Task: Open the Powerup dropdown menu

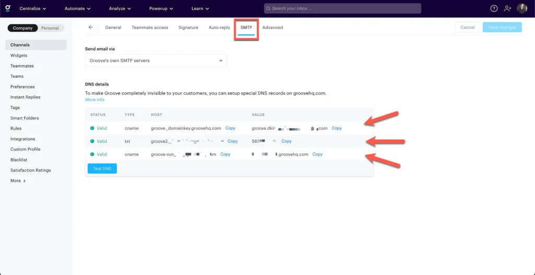Action: coord(161,8)
